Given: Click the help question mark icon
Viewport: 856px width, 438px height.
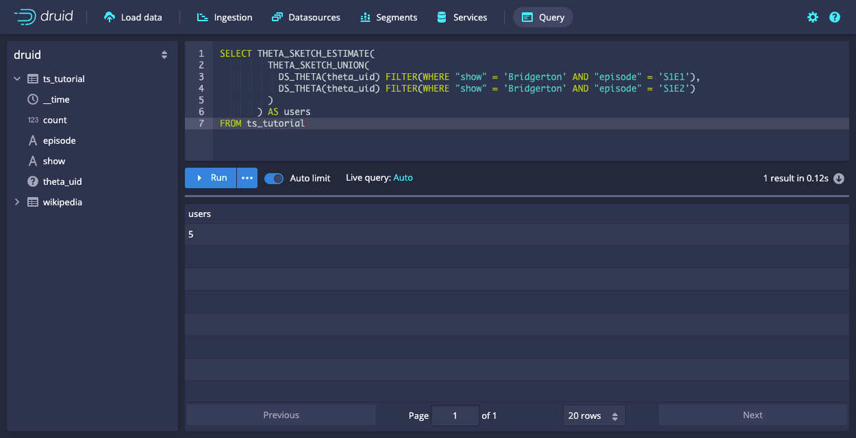Looking at the screenshot, I should coord(834,16).
